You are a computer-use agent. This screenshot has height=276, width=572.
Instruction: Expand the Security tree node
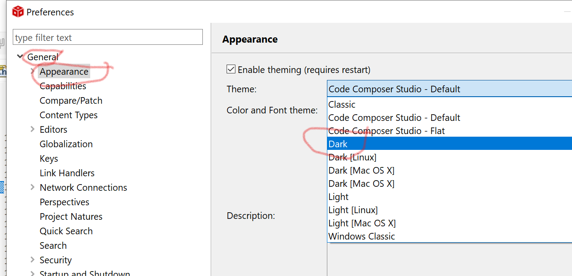(33, 260)
